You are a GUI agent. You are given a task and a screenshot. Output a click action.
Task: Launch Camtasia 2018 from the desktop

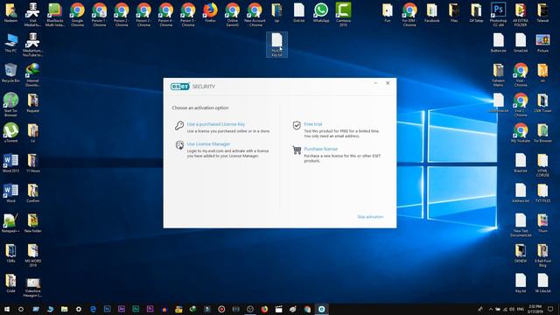343,14
